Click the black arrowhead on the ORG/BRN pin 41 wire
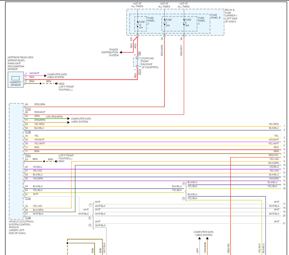Image resolution: width=289 pixels, height=255 pixels. click(x=68, y=122)
